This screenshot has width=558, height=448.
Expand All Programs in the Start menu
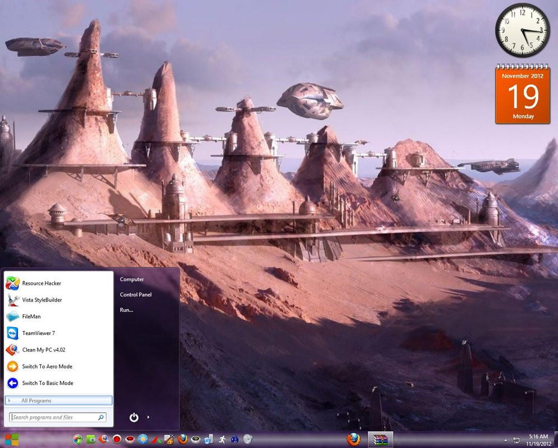click(x=59, y=400)
